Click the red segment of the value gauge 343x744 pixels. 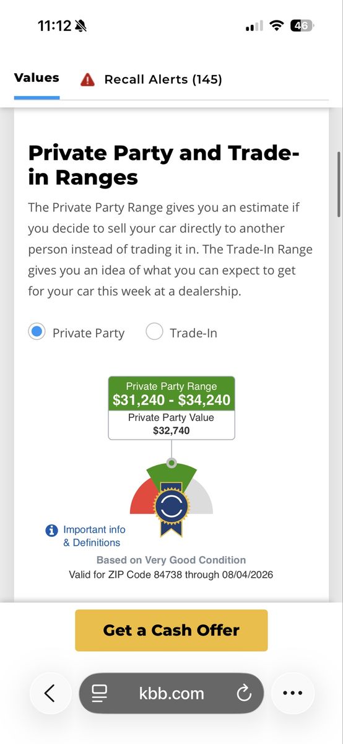pos(142,500)
